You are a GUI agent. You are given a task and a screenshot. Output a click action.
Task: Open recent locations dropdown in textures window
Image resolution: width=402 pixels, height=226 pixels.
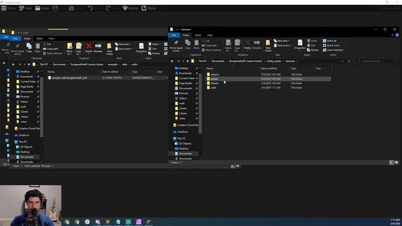click(x=183, y=62)
